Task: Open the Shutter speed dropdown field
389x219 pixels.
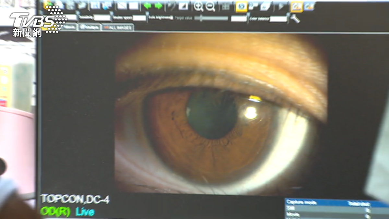Action: coord(139,18)
